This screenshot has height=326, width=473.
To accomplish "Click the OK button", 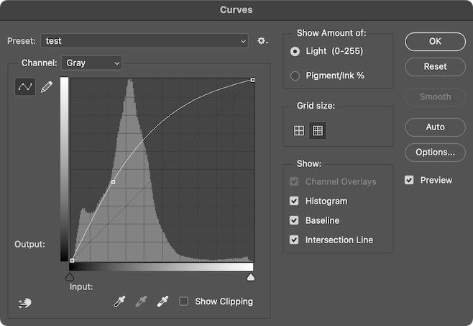I will 435,41.
